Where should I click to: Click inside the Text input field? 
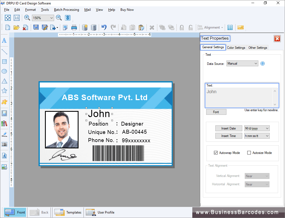pos(240,97)
